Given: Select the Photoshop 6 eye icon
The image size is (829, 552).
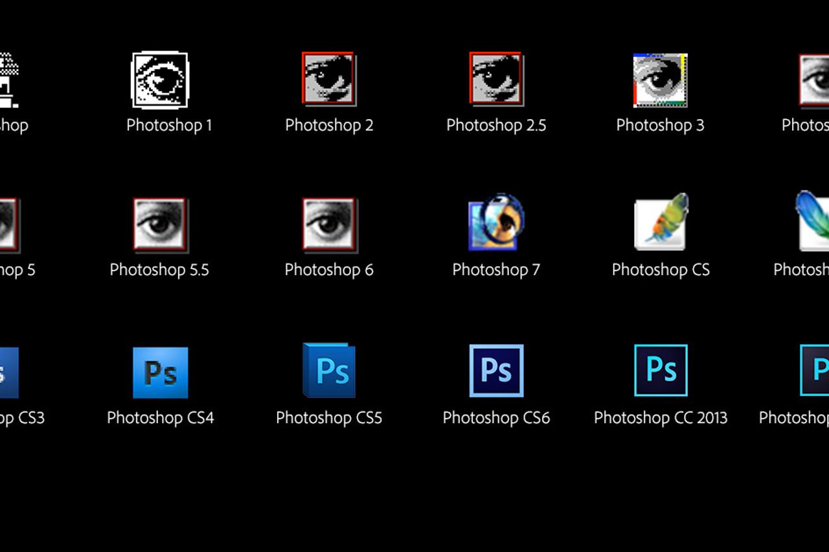Looking at the screenshot, I should click(x=329, y=224).
